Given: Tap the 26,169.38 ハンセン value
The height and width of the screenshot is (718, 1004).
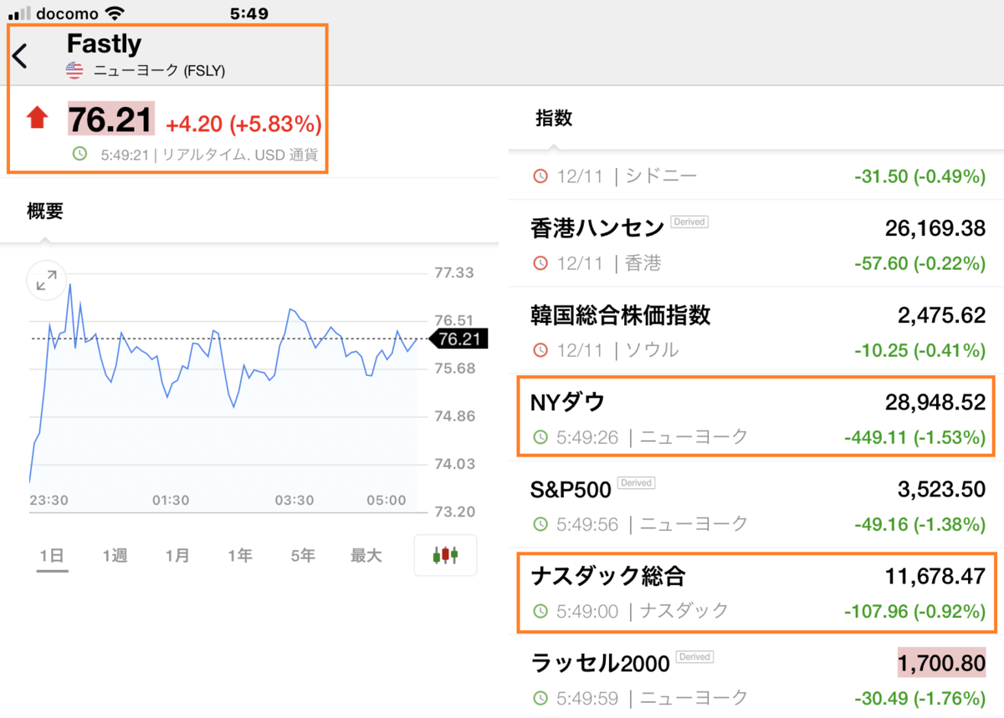Looking at the screenshot, I should (935, 228).
